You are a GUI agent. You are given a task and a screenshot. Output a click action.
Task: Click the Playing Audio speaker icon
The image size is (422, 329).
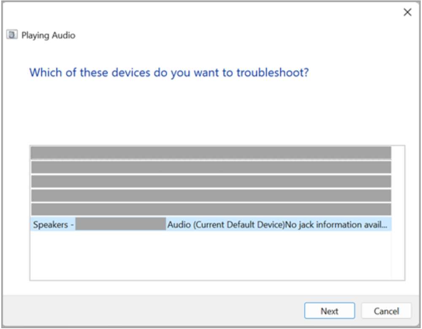[12, 35]
